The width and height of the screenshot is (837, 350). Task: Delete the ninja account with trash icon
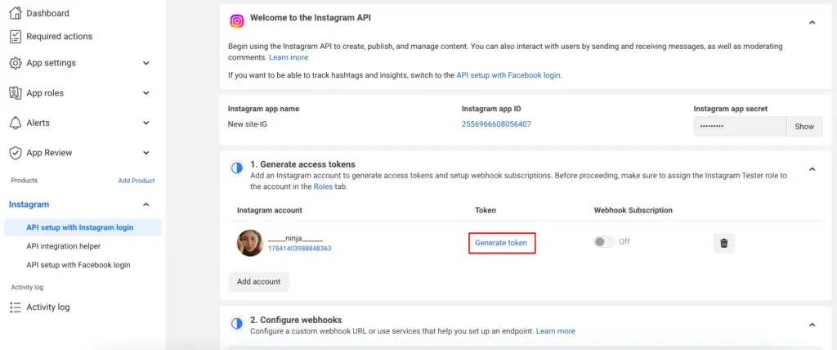(x=724, y=243)
